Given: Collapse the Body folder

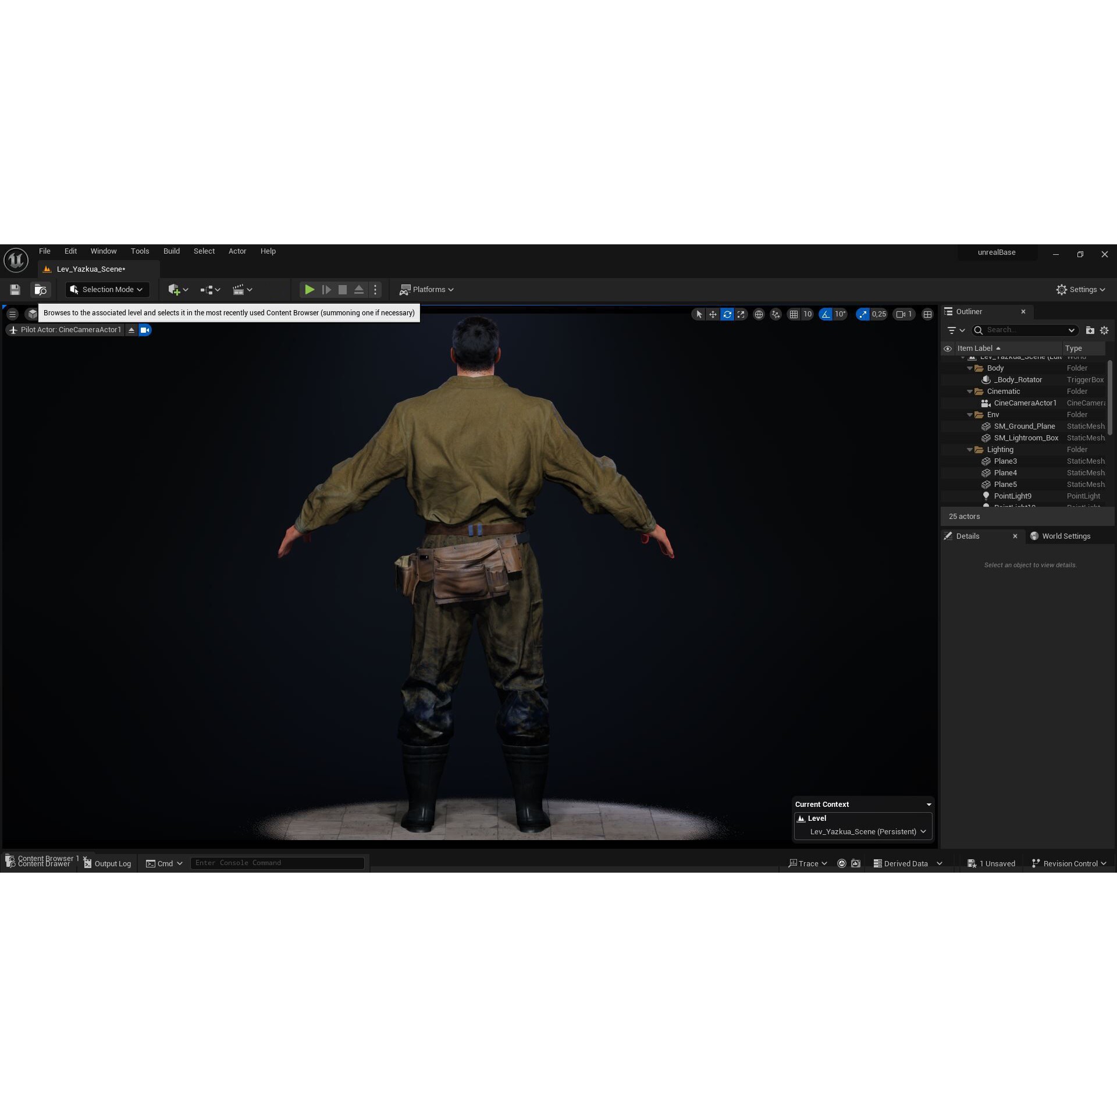Looking at the screenshot, I should coord(969,368).
